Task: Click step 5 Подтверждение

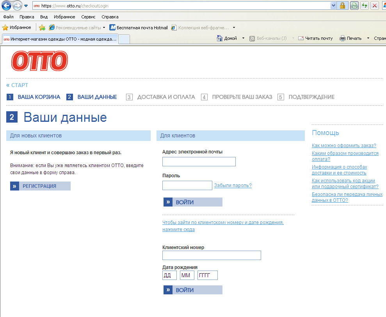Action: (306, 97)
